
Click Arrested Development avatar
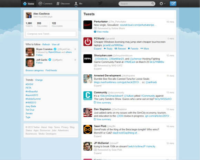[88, 79]
